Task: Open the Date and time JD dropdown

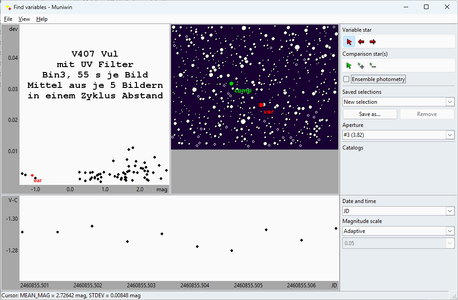Action: click(x=398, y=211)
